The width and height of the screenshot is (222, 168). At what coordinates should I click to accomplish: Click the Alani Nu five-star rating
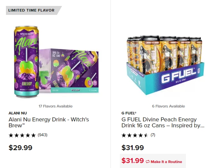[x=22, y=135]
